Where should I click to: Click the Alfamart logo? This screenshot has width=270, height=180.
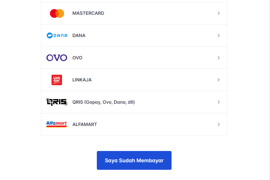57,124
